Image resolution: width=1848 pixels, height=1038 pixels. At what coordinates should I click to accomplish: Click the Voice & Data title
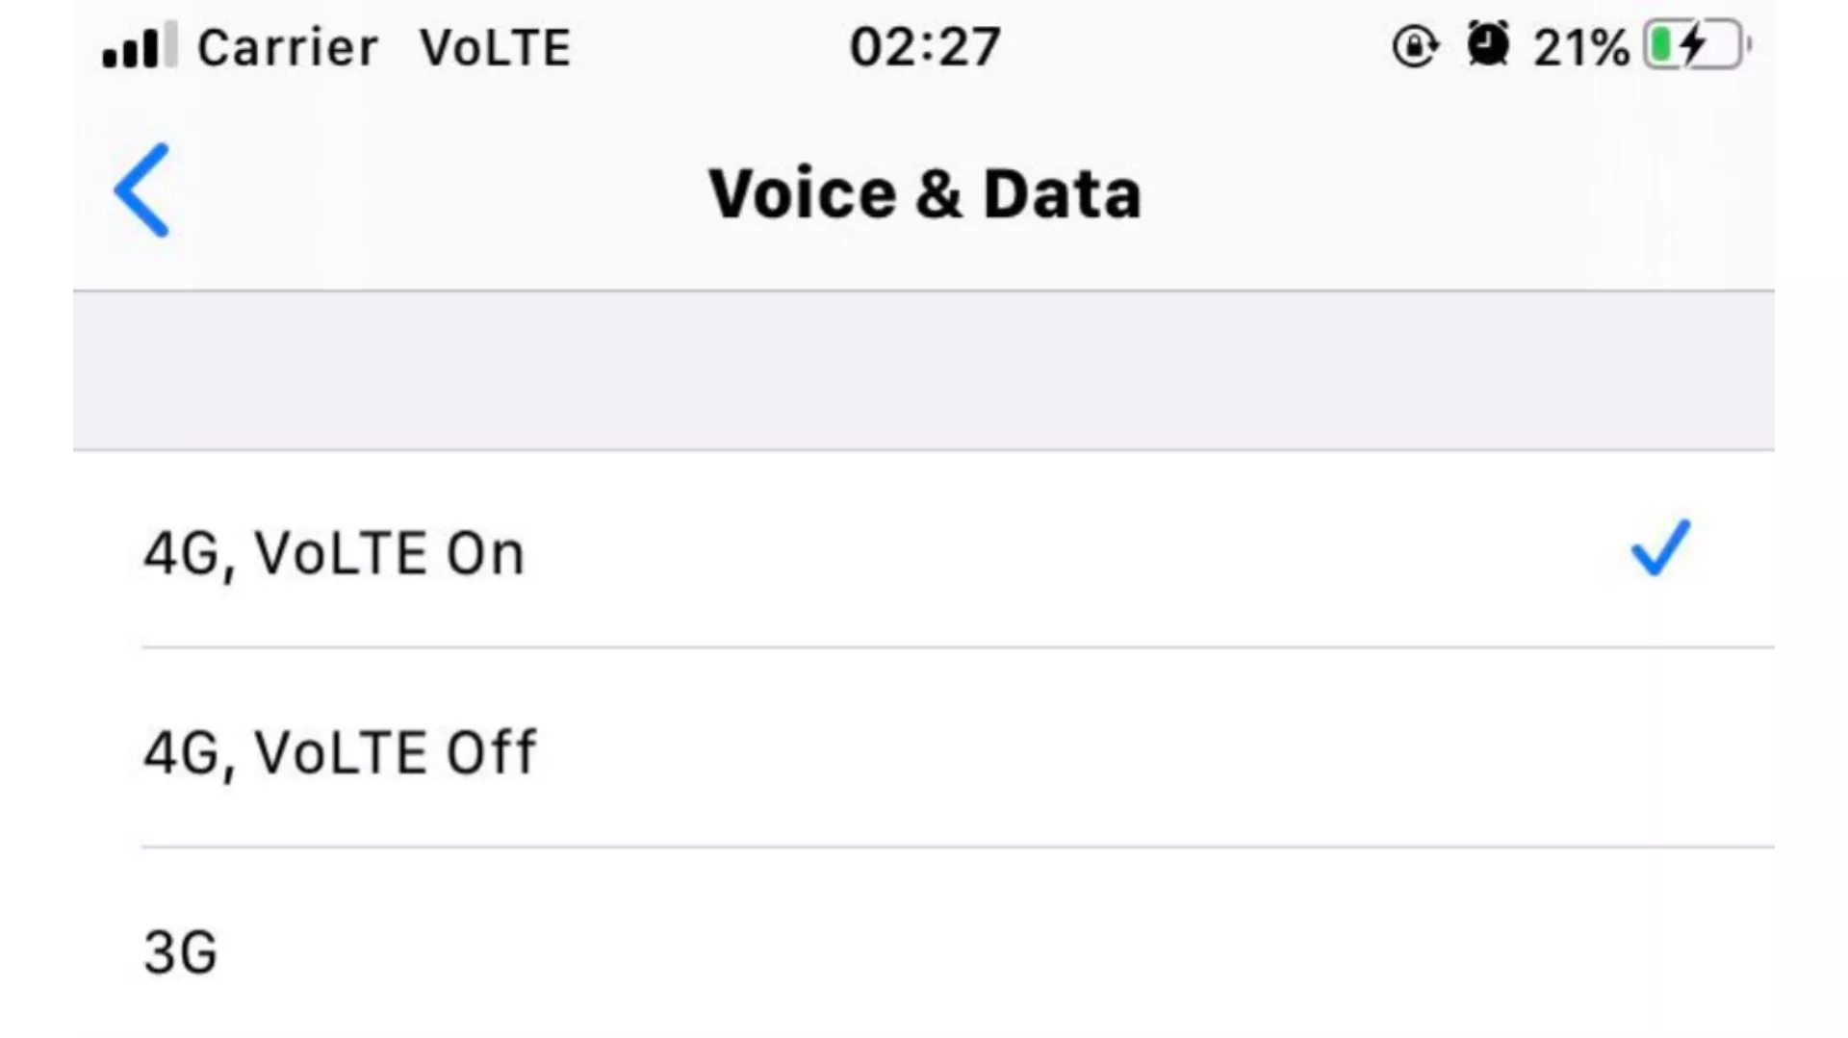click(925, 191)
